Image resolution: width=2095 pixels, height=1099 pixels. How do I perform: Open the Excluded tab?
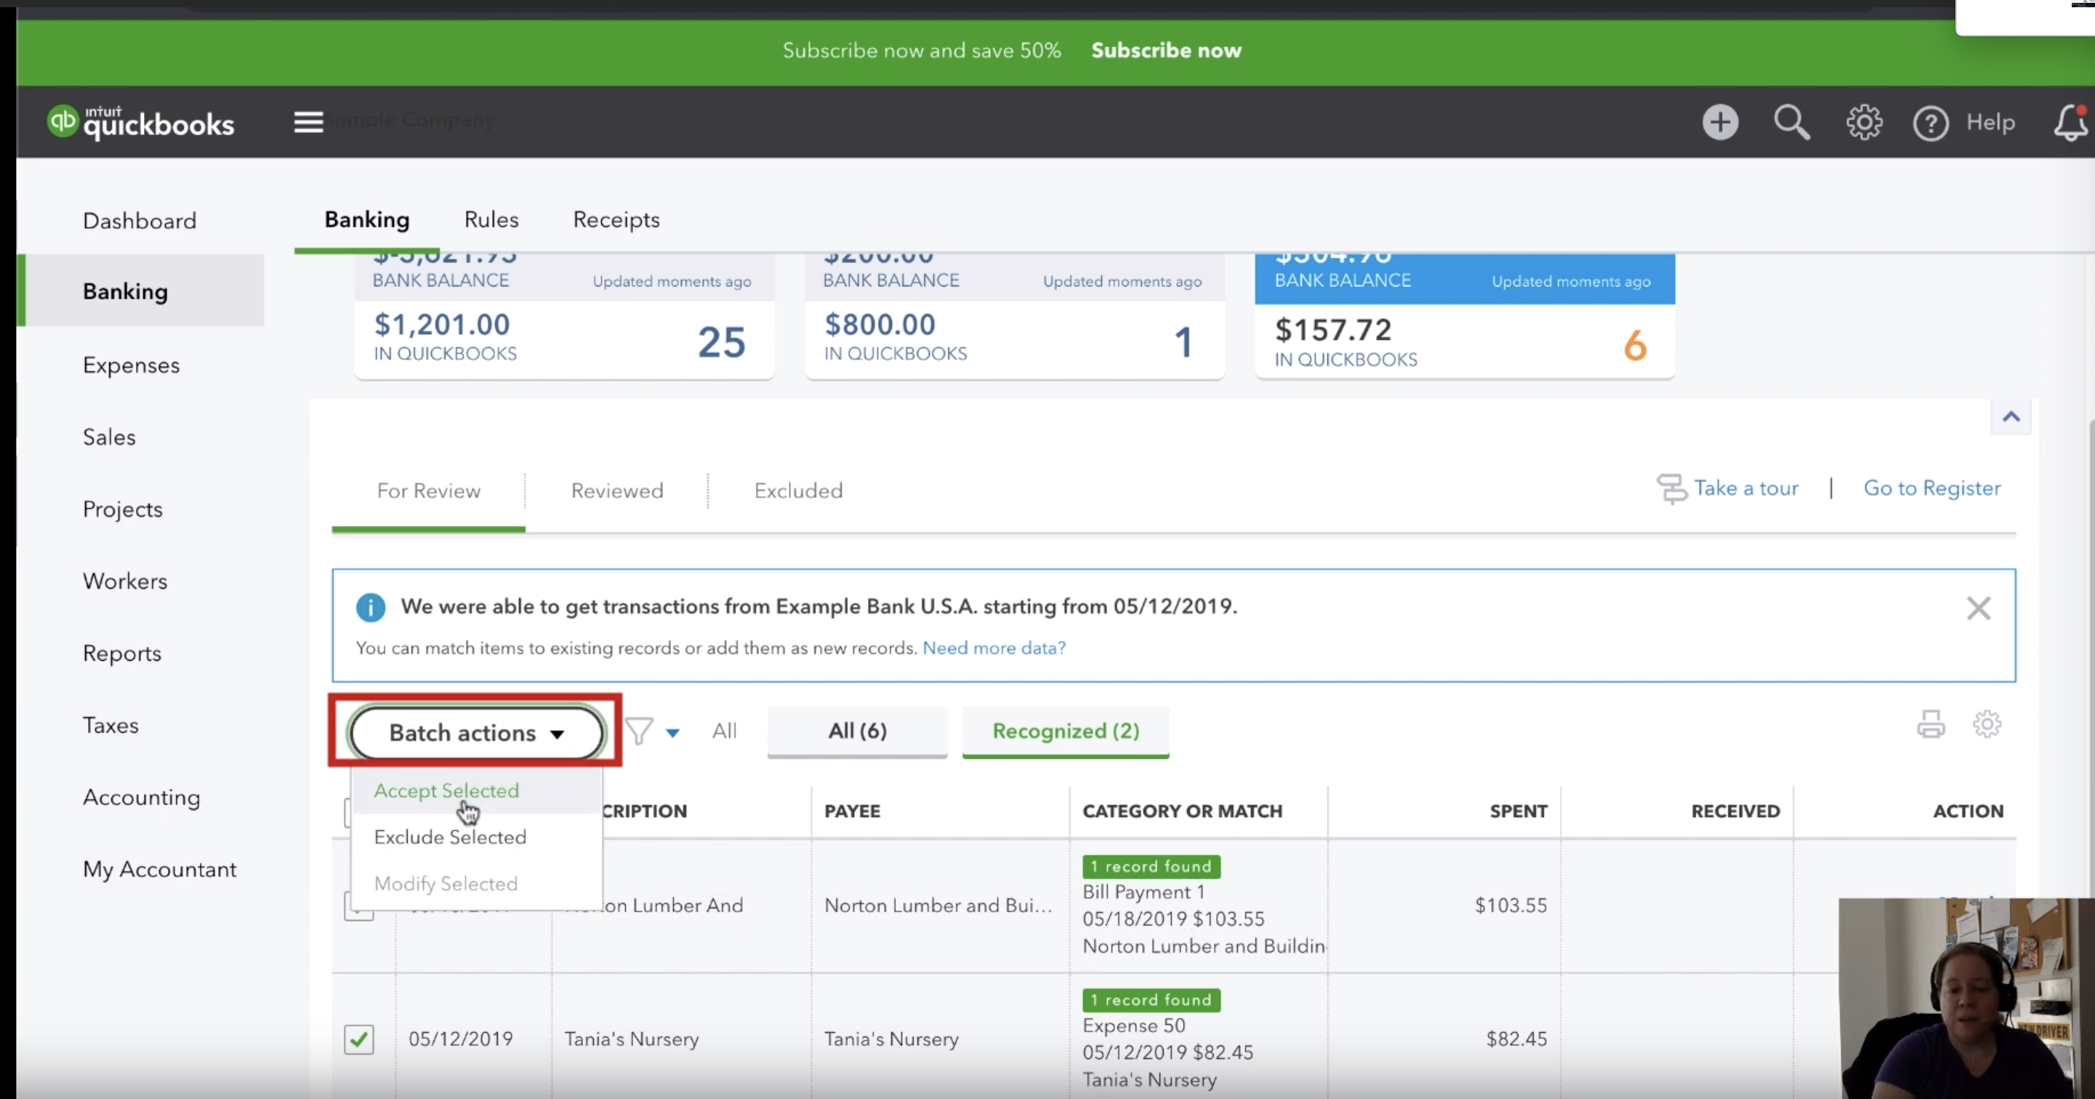[x=799, y=491]
